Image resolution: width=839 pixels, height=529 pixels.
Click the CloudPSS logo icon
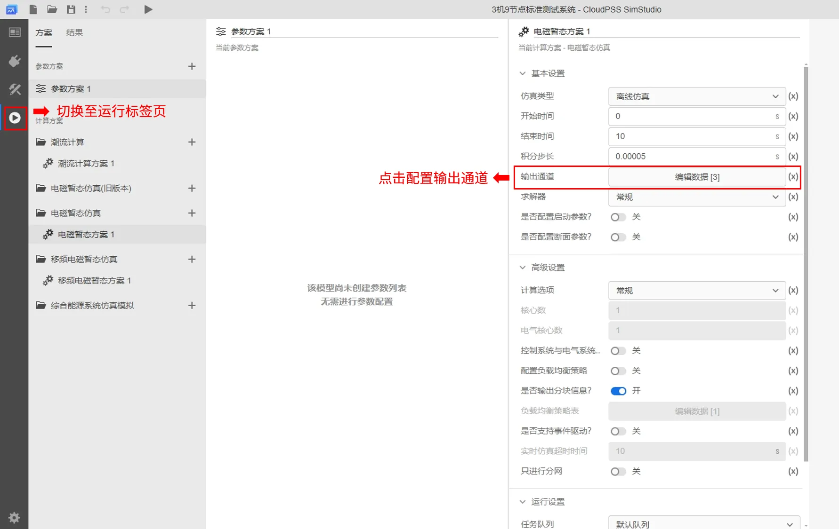[x=11, y=9]
